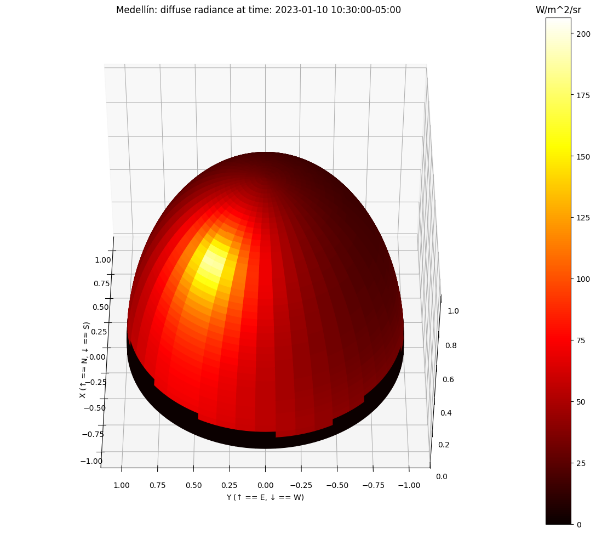Click colorbar tick label 25
Viewport: 596px width, 534px height.
pyautogui.click(x=581, y=463)
